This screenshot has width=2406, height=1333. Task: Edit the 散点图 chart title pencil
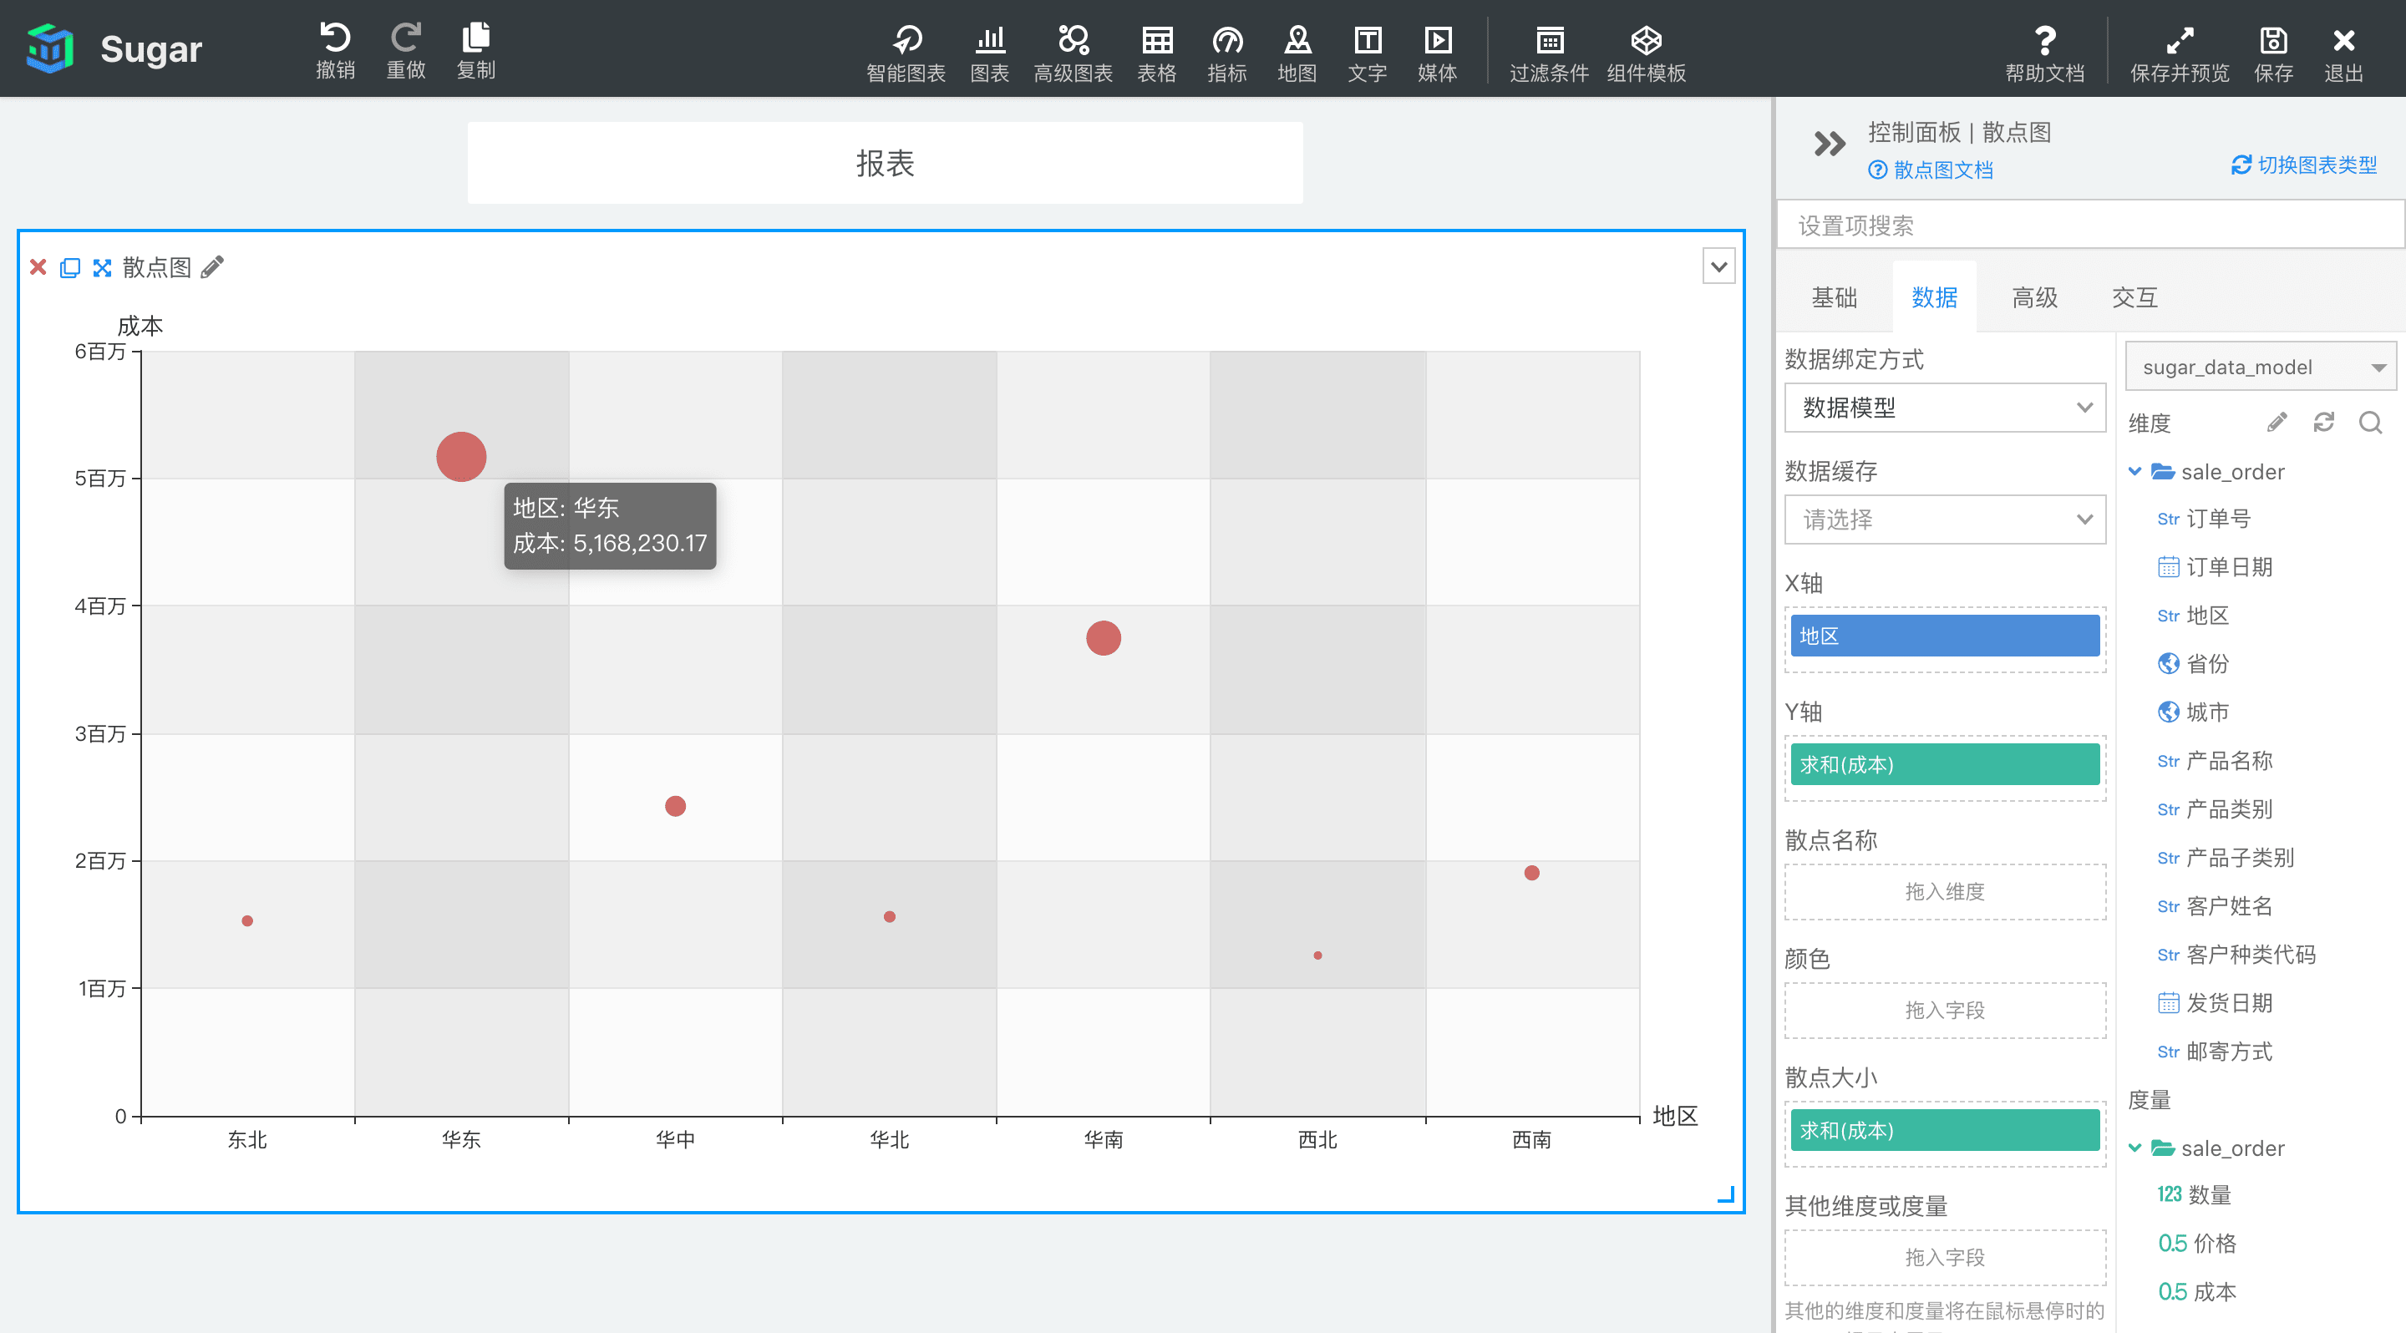213,267
